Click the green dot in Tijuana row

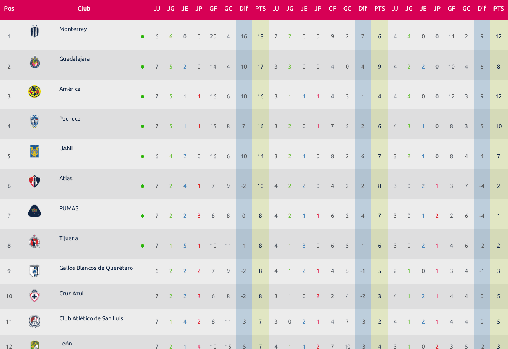142,246
